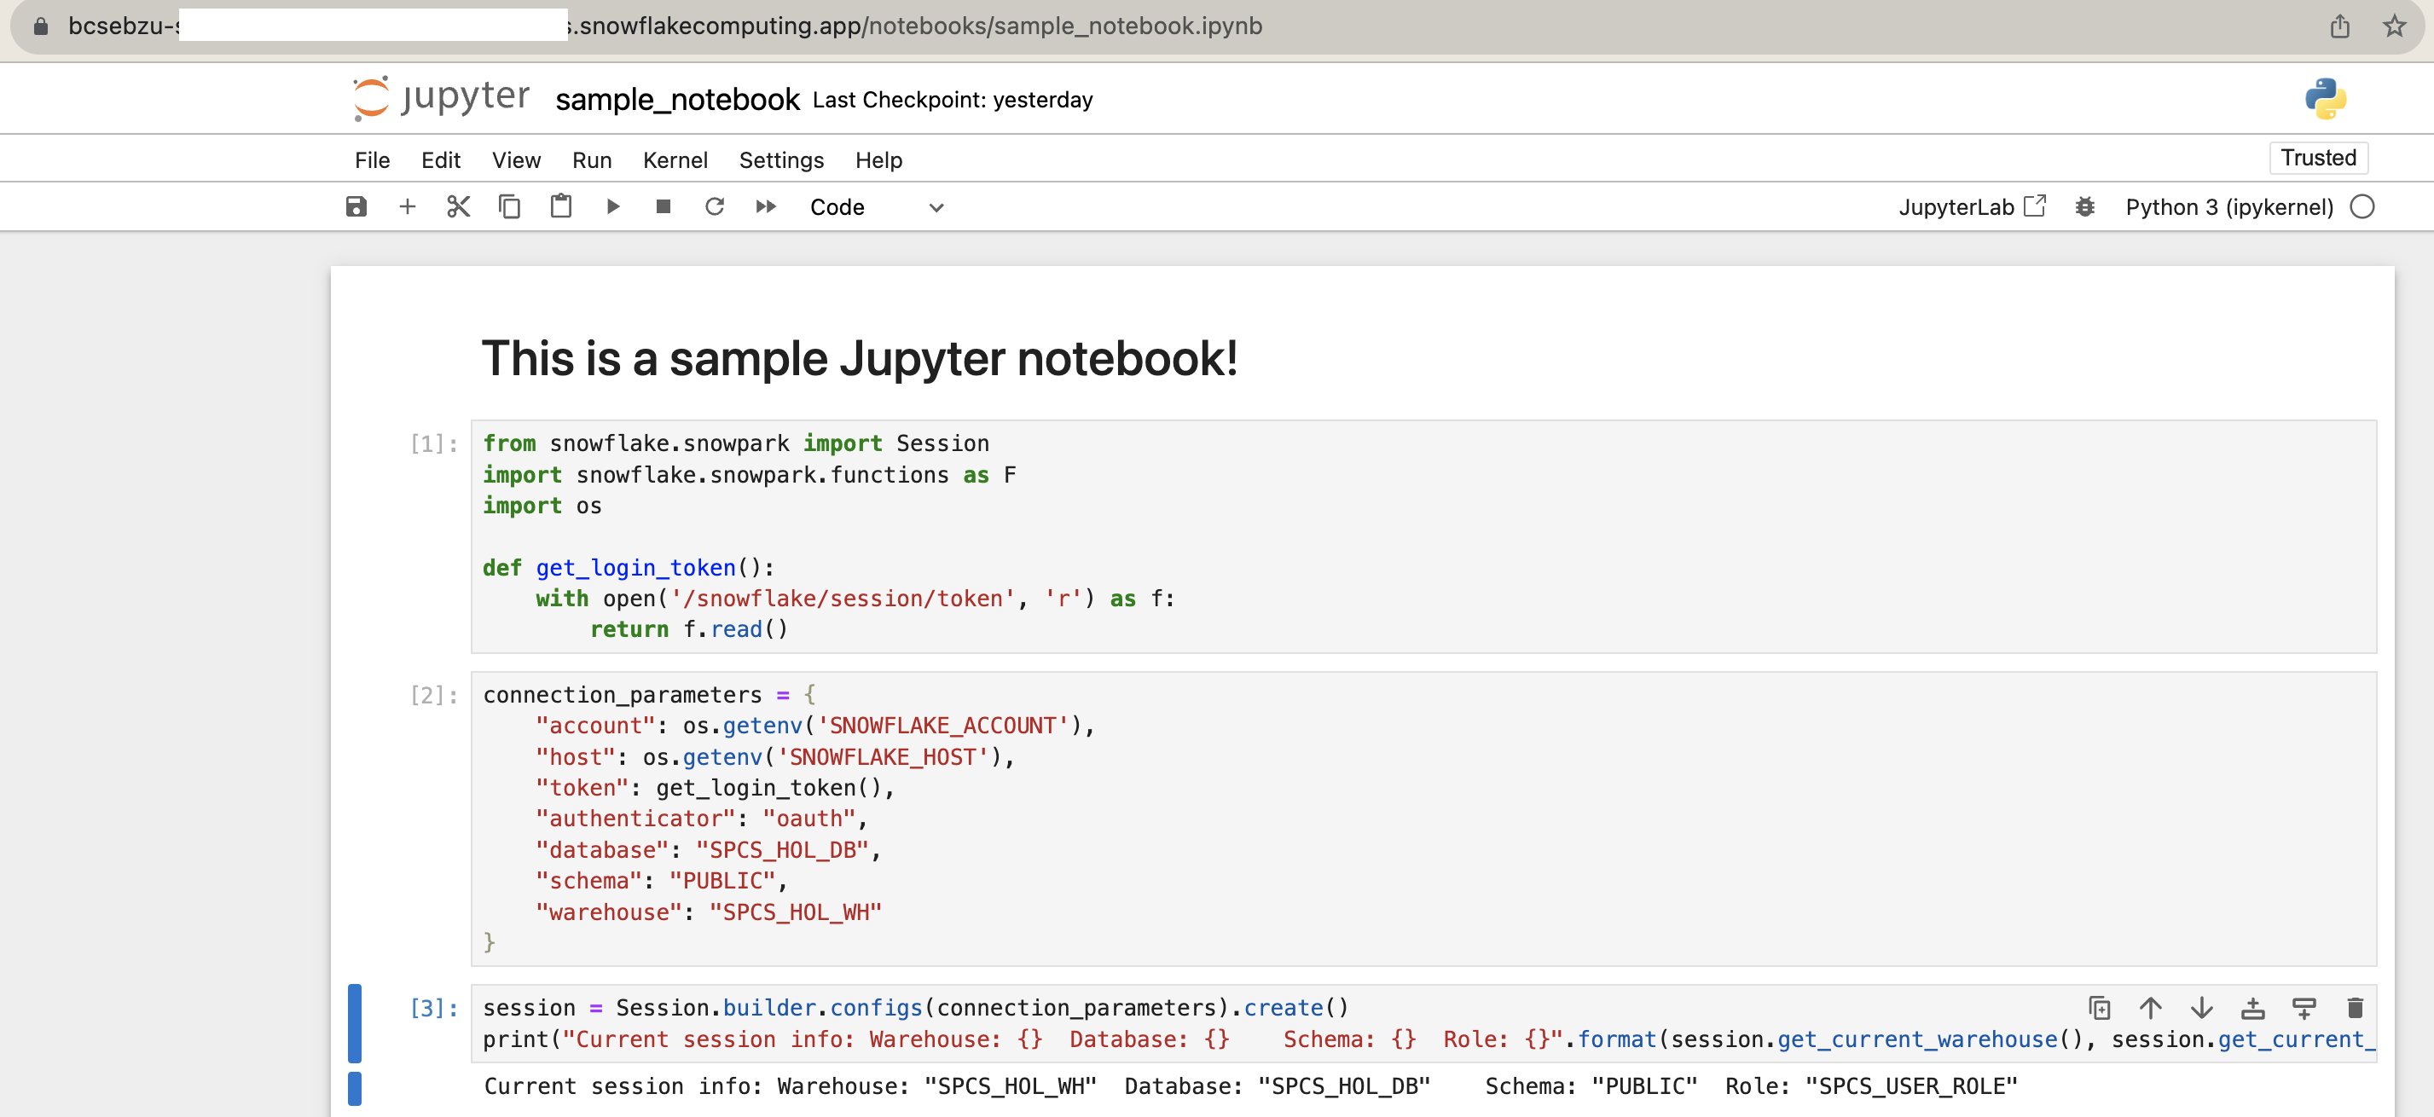Restart kernel and run all cells

[x=765, y=206]
